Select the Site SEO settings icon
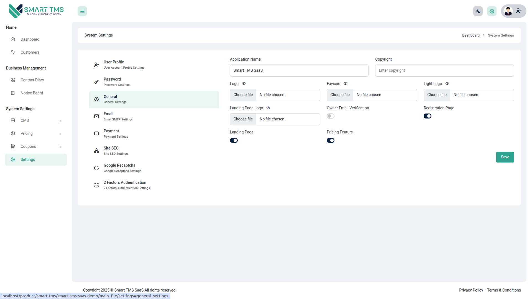Viewport: 532px width, 299px height. (x=96, y=151)
